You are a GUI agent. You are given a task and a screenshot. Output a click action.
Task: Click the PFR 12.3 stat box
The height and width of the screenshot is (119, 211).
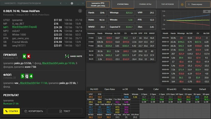coord(146,20)
